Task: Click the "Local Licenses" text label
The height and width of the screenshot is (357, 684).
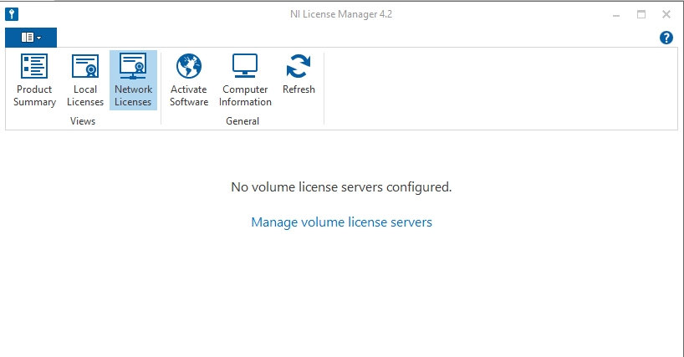Action: point(84,96)
